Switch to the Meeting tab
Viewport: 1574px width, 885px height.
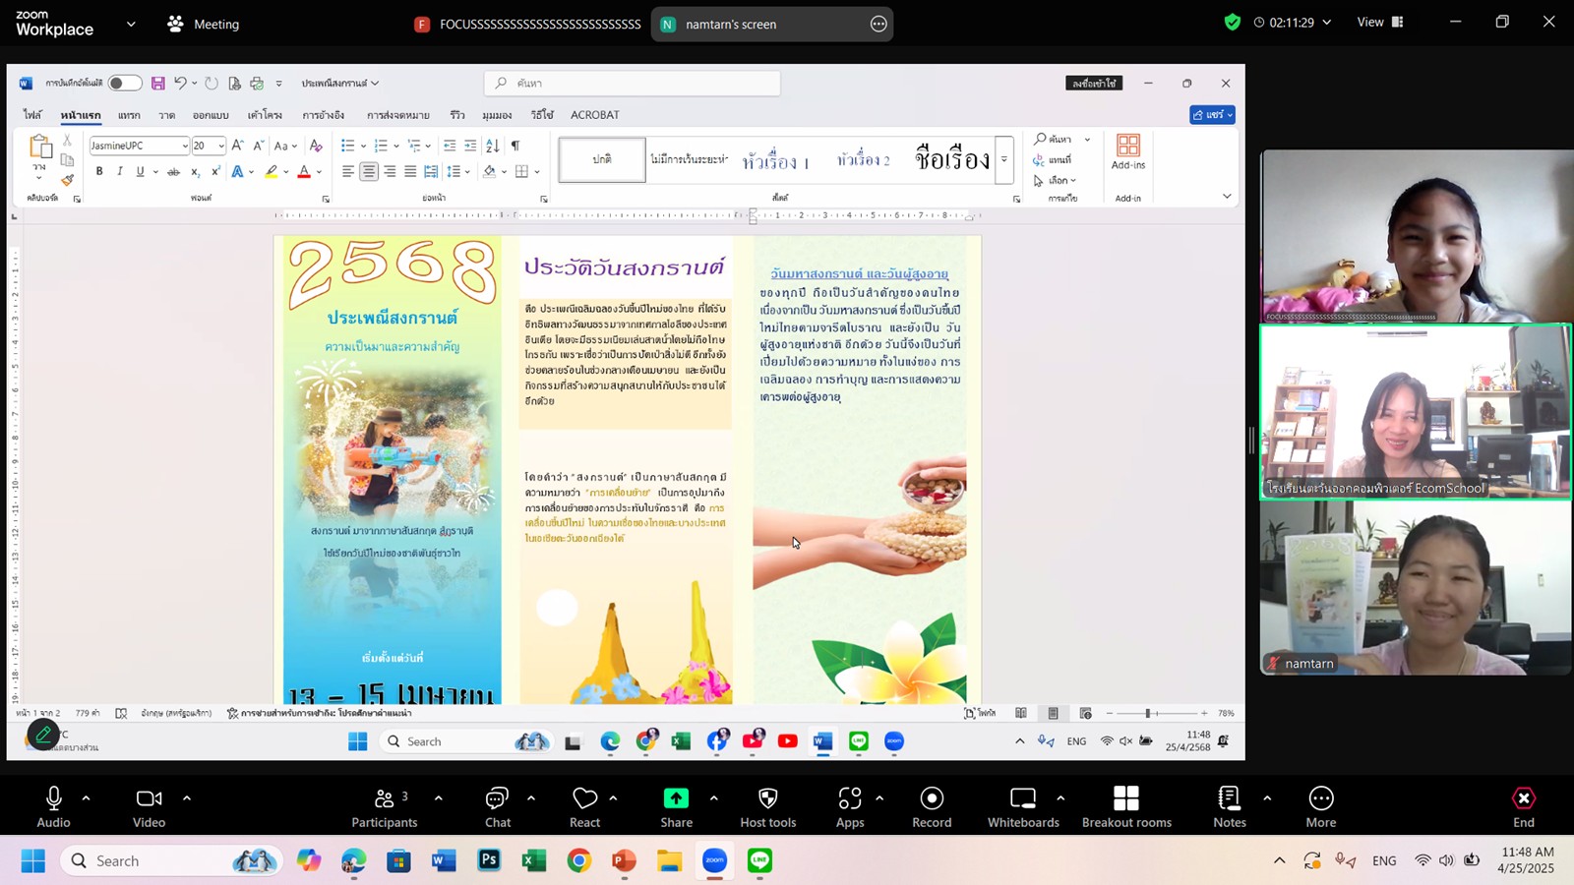204,24
